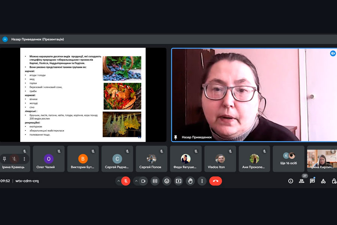Open the emoji reactions button
Screen dimensions: 337x225
coord(167,181)
